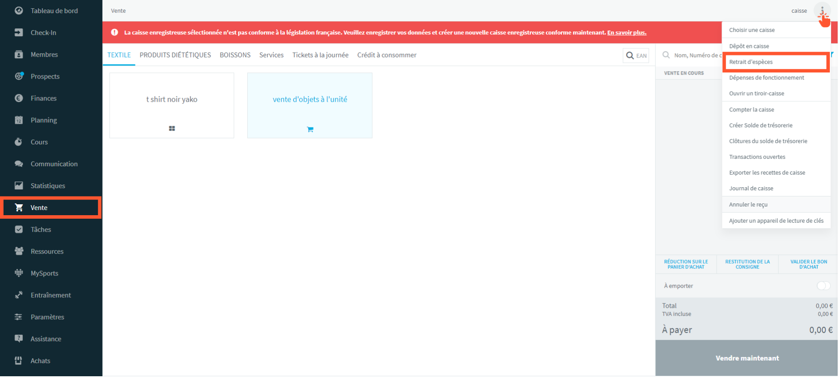Click the Check-In arrow icon

tap(19, 32)
